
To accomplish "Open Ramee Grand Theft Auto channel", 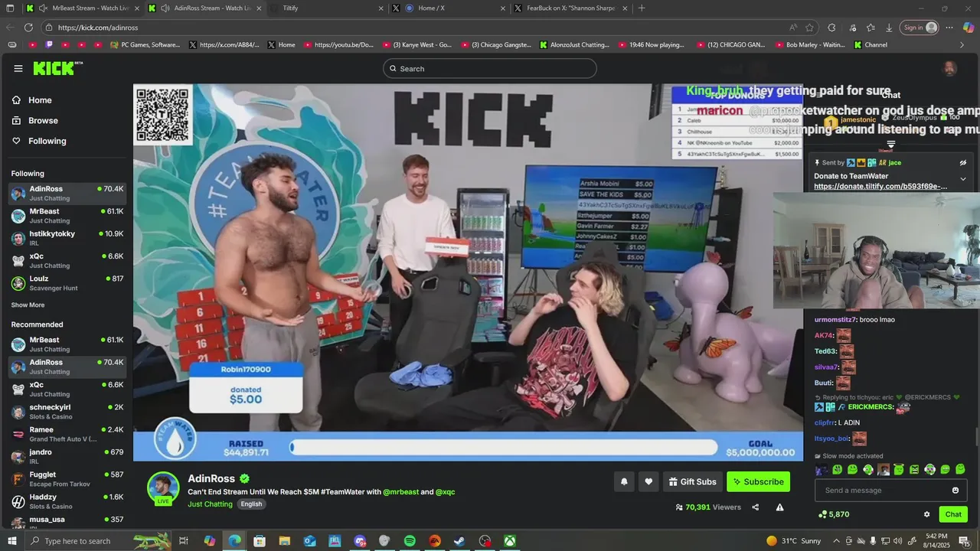I will click(67, 434).
